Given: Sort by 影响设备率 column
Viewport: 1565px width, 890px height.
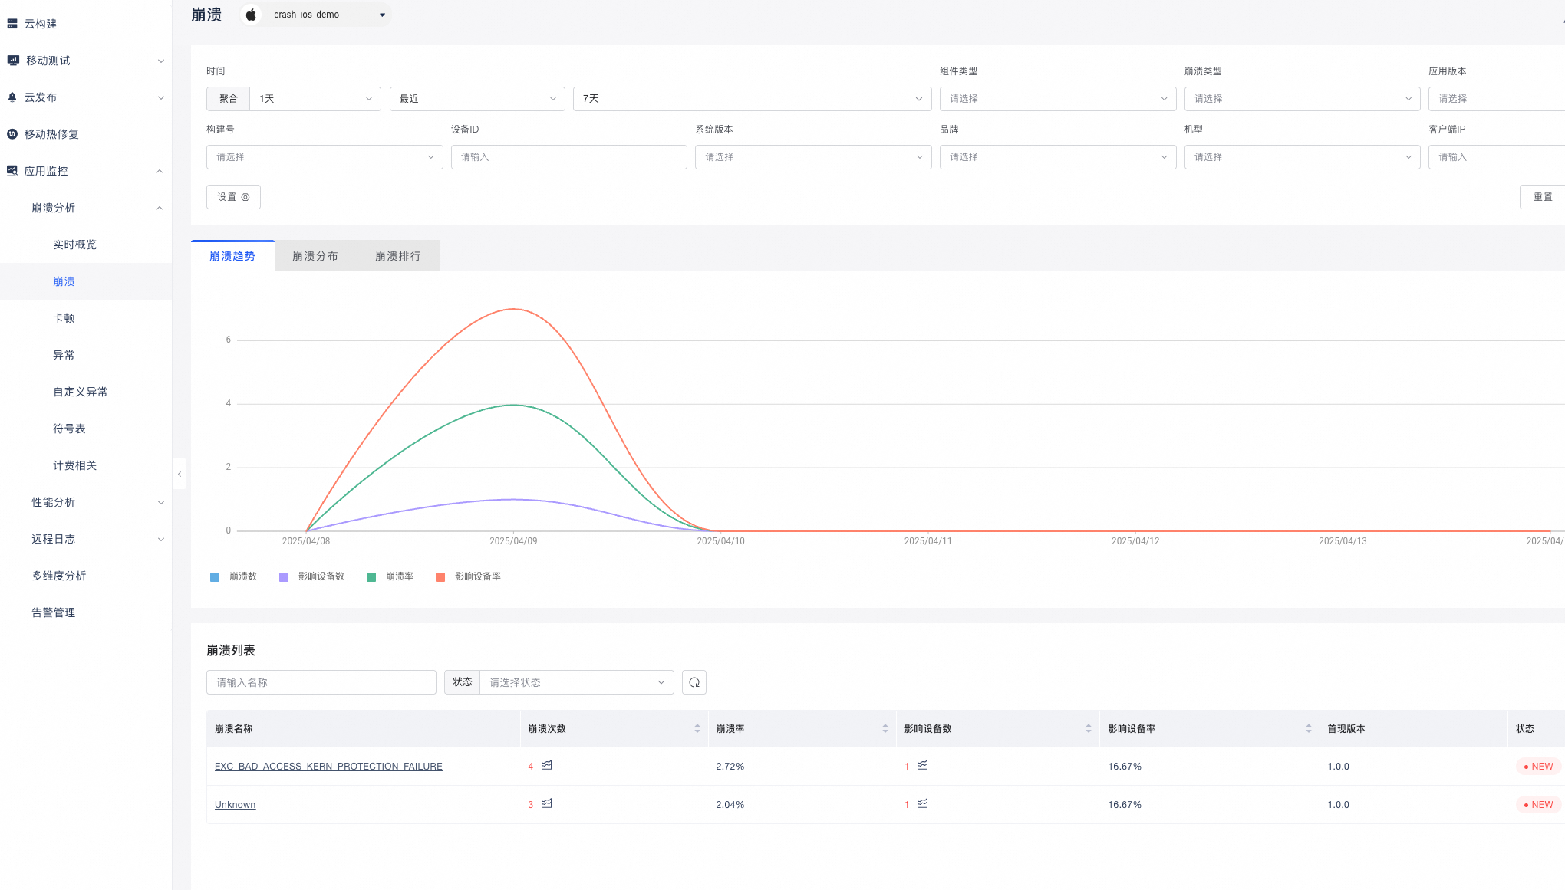Looking at the screenshot, I should point(1309,729).
